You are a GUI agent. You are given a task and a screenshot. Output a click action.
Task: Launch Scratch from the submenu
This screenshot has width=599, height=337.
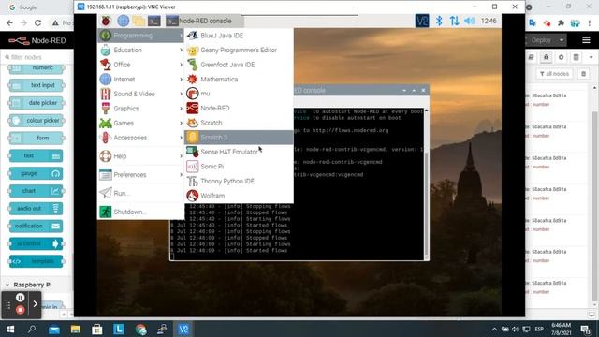(x=239, y=123)
